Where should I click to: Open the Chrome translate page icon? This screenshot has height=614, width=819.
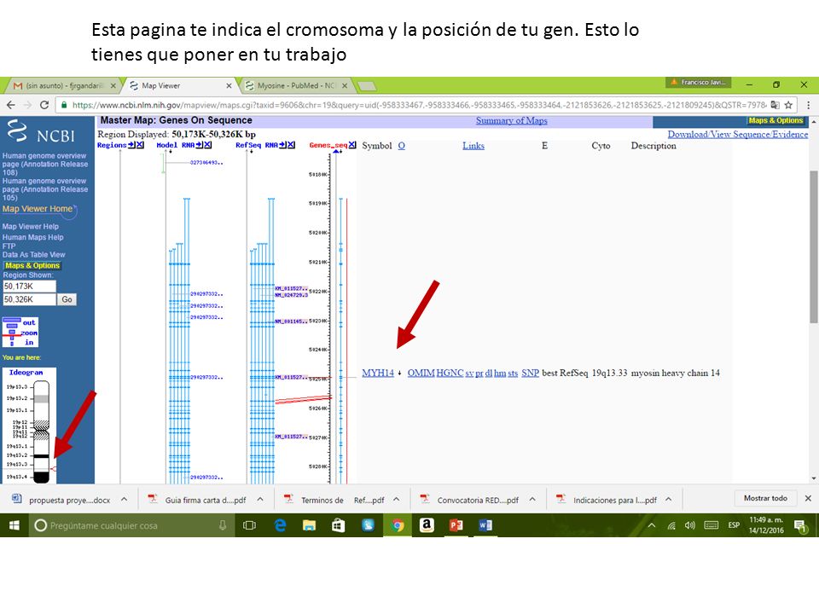coord(775,105)
